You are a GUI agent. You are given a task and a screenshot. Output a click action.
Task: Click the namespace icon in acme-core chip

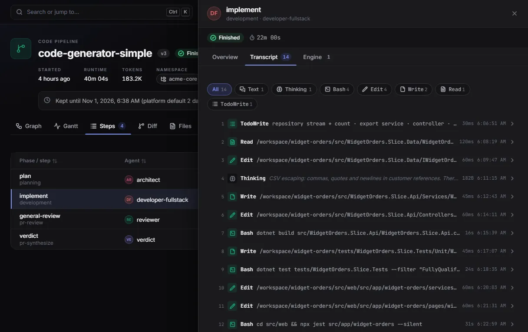(163, 79)
